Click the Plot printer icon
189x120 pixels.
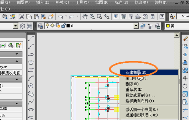[x=5, y=16]
